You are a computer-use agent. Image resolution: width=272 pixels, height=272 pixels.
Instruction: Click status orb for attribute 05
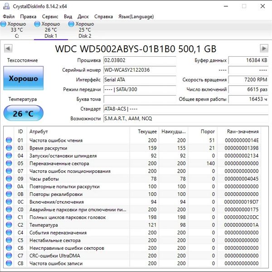[x=9, y=163]
